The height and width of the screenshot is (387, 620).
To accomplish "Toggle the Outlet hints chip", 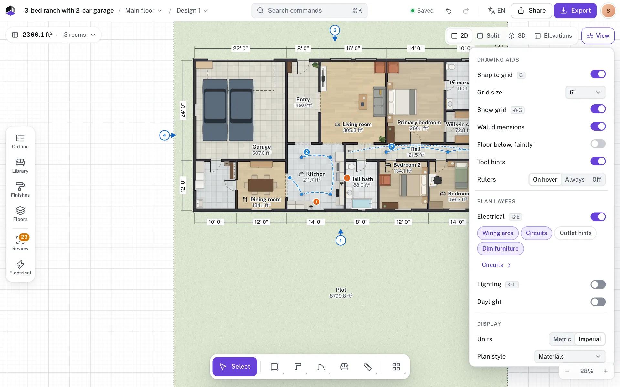I will [575, 233].
